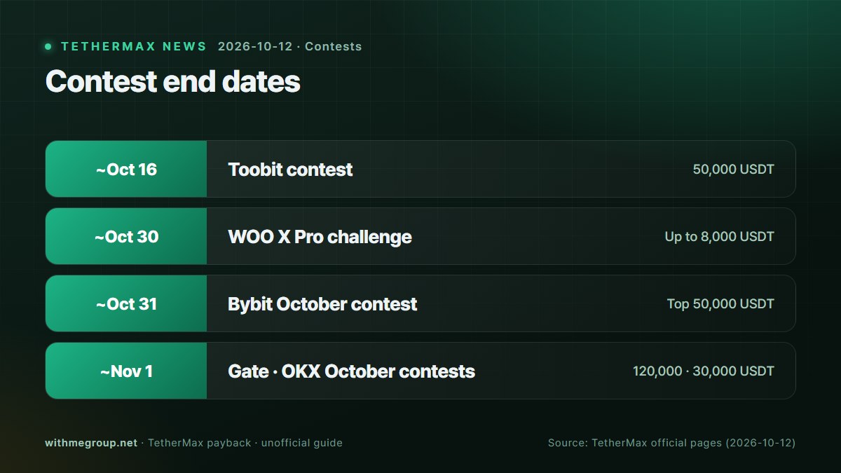Click the unofficial guide footer text
This screenshot has width=841, height=473.
point(302,443)
